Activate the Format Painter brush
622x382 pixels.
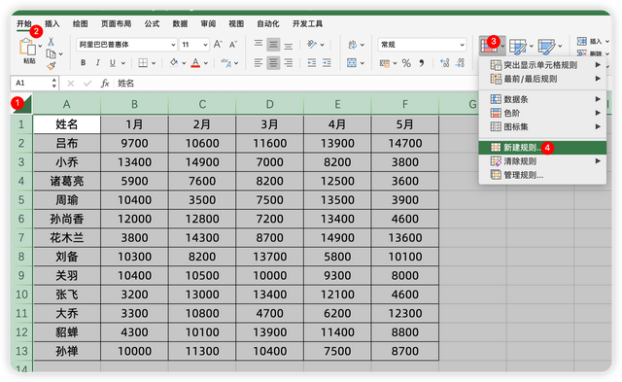point(52,66)
